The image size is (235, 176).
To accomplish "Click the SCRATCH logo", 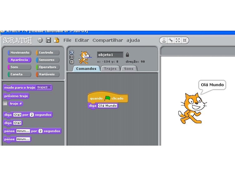I will point(18,40).
